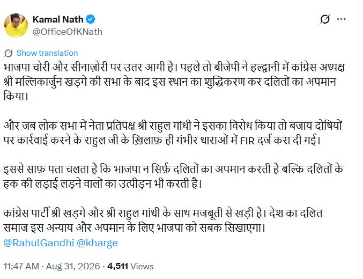
Task: Visit the @OfficeOfKNath handle
Action: pos(68,32)
